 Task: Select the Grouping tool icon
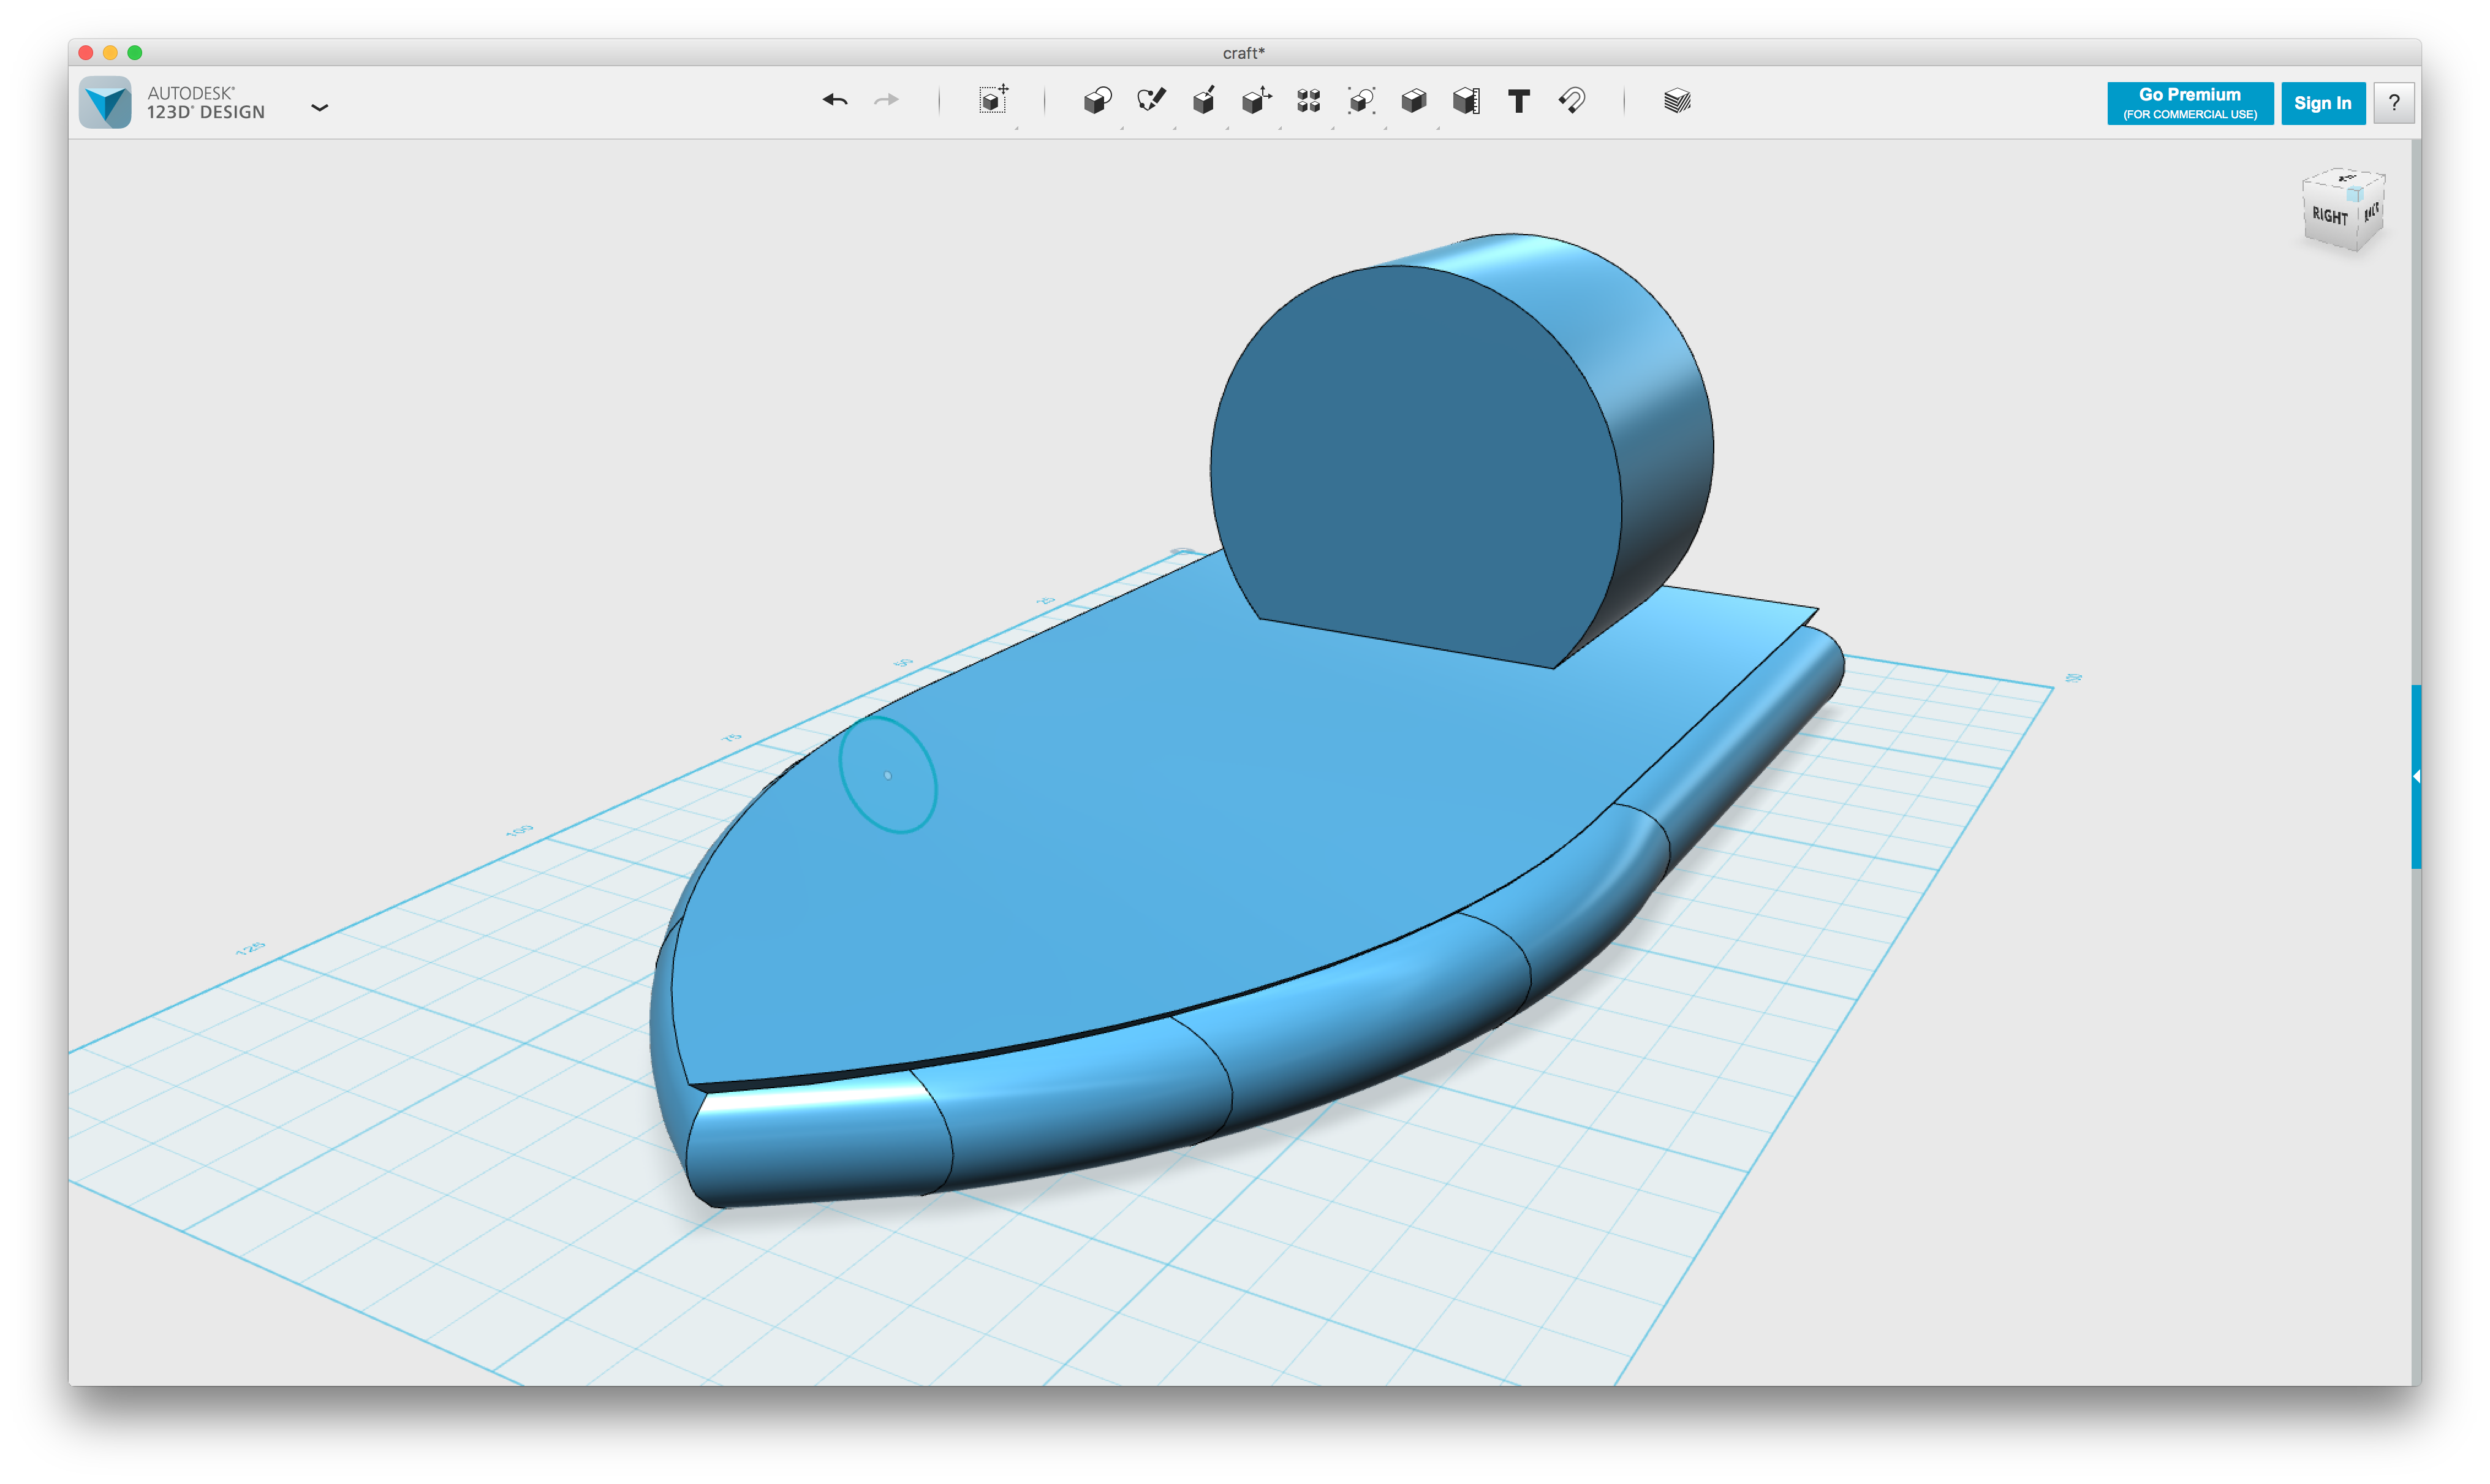1361,100
